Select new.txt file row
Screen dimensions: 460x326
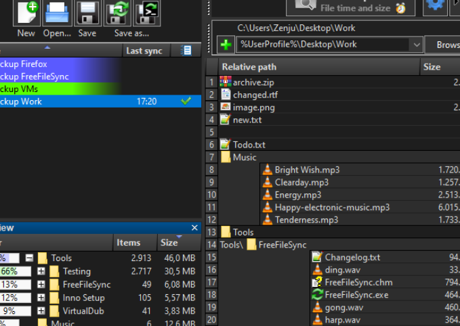(x=339, y=120)
